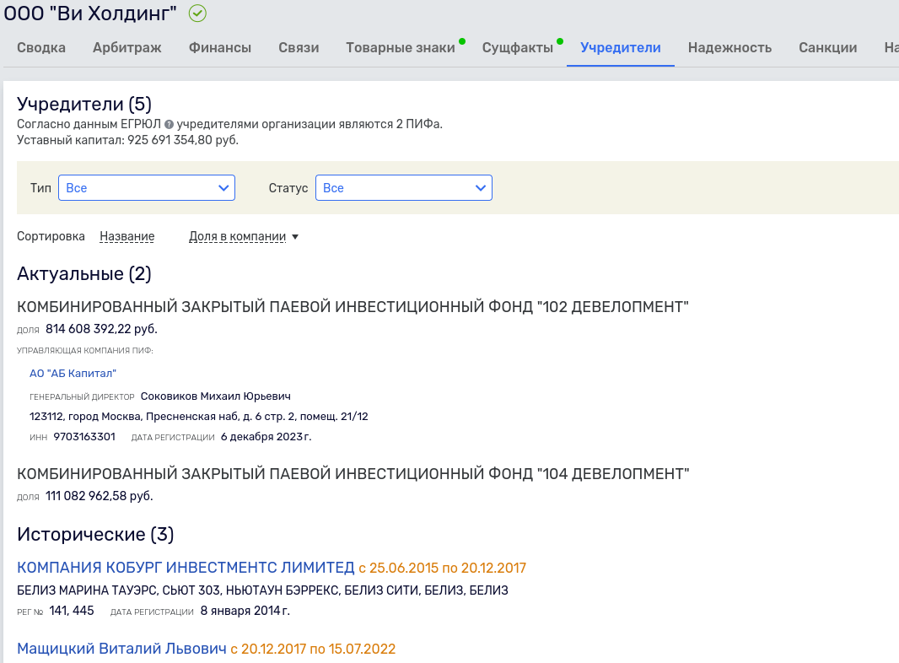Click the Актуальные (2) section heading

84,274
